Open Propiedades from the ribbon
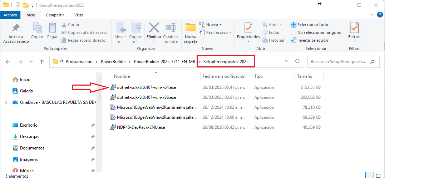The image size is (434, 178). pyautogui.click(x=248, y=32)
